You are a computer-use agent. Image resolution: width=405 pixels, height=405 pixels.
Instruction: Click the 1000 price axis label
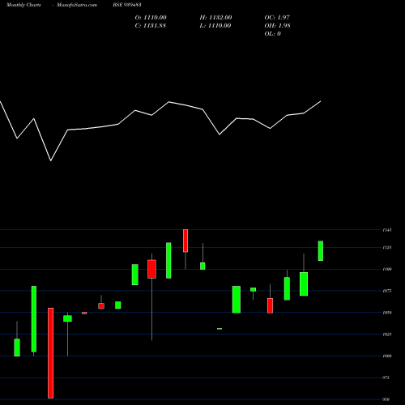click(x=387, y=356)
